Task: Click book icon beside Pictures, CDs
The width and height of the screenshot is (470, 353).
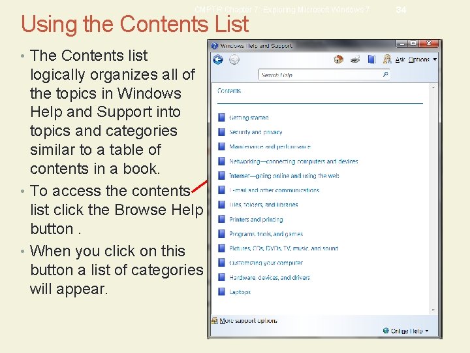Action: tap(221, 248)
